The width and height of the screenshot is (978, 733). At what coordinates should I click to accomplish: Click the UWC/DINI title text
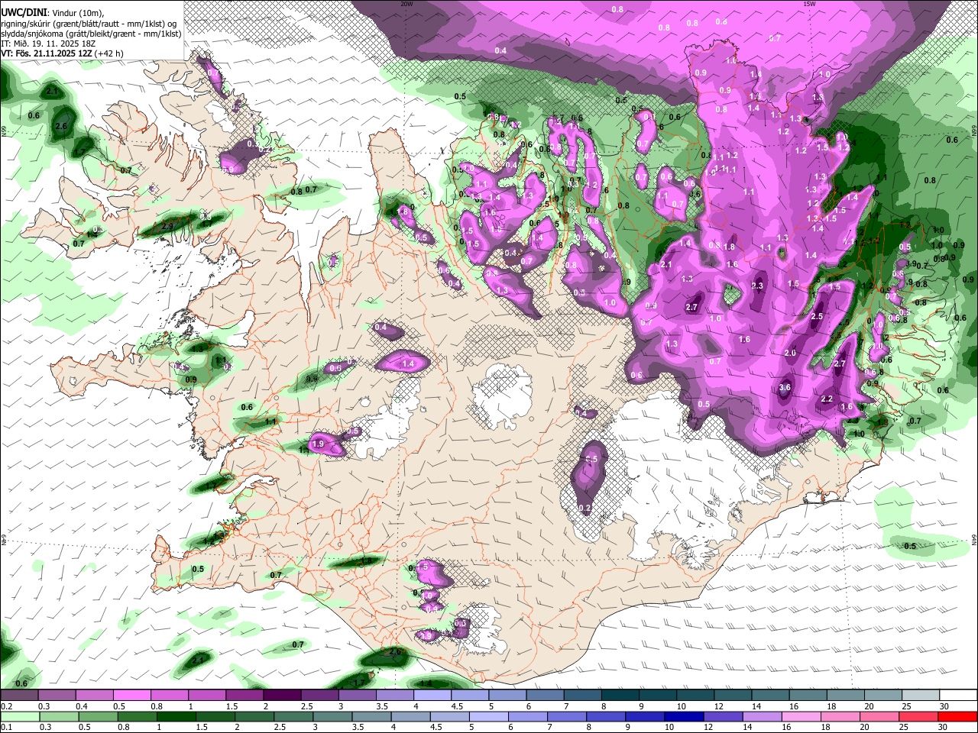pos(24,14)
